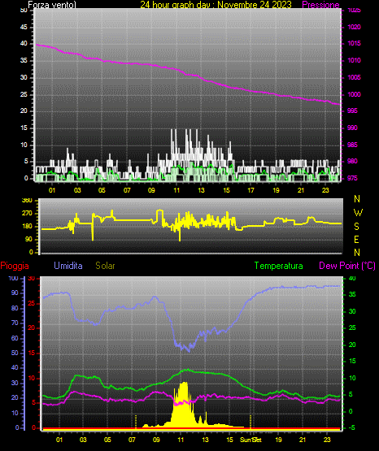This screenshot has width=379, height=451.
Task: Click the magenta 'Pressione' label
Action: (320, 5)
